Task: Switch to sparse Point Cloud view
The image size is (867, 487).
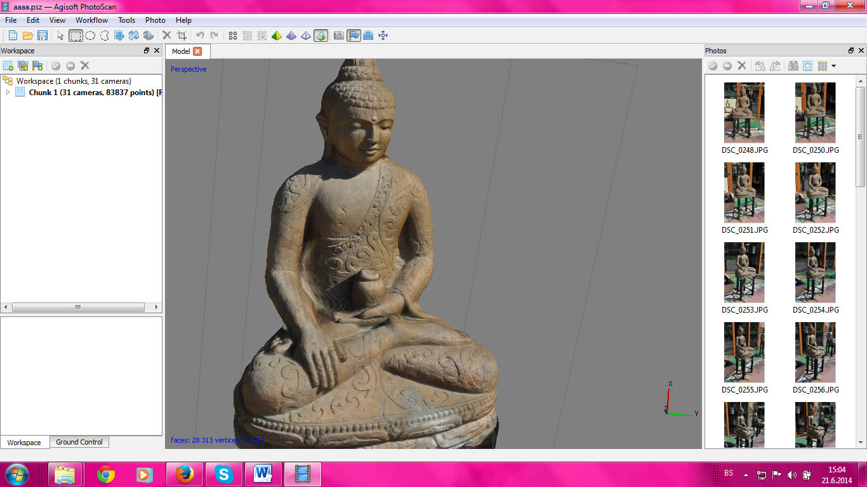Action: point(233,36)
